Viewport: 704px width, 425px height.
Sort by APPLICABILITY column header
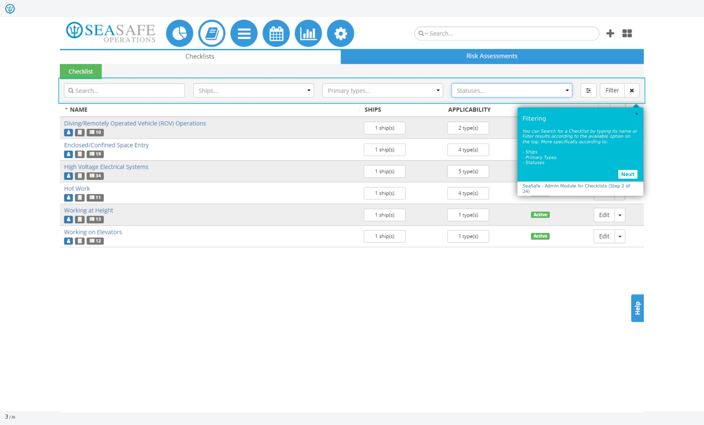469,110
